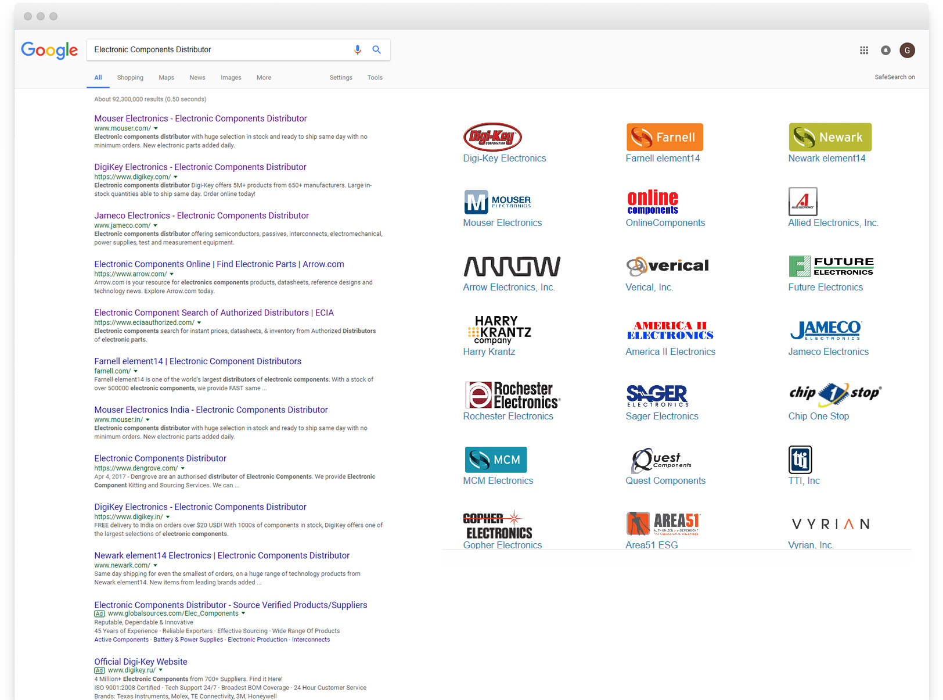Open the notifications bell icon
943x700 pixels.
[x=886, y=51]
